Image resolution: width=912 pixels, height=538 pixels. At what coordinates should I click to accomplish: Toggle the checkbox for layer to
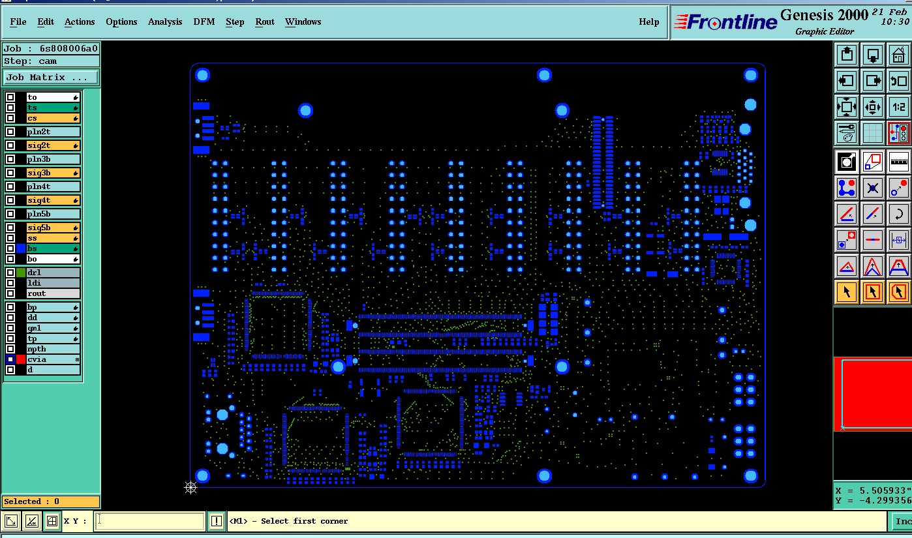10,97
